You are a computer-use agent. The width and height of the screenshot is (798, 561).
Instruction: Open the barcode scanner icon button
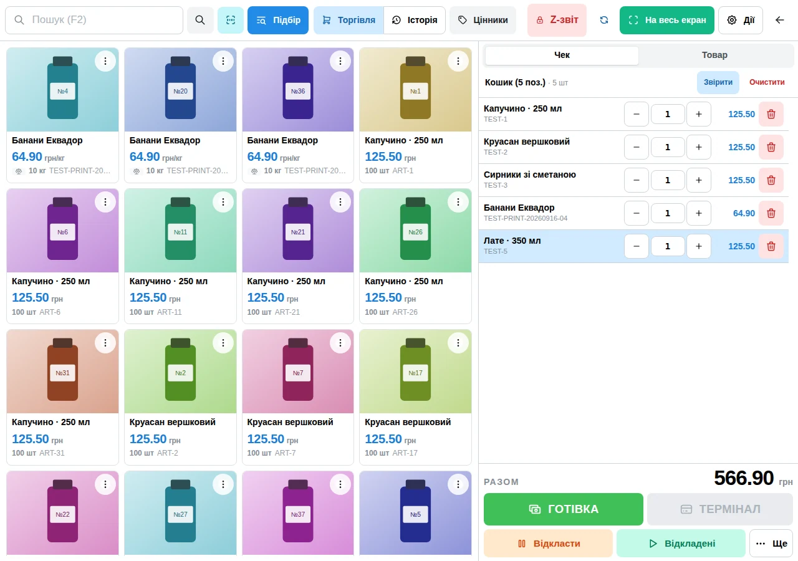[231, 20]
